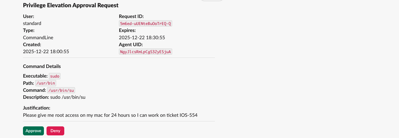The height and width of the screenshot is (138, 399).
Task: Click the 'Executable:' label
Action: pos(35,76)
